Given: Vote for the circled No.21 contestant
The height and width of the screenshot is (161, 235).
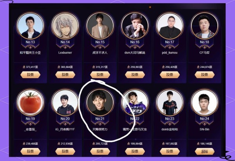Looking at the screenshot, I should [x=100, y=151].
